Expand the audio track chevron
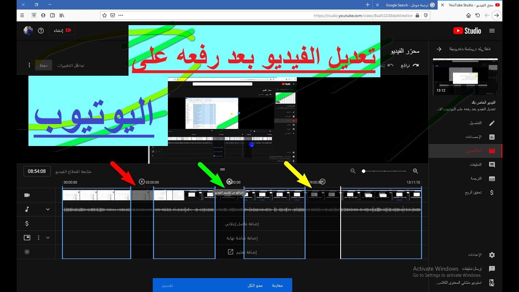The height and width of the screenshot is (292, 519). (x=48, y=209)
